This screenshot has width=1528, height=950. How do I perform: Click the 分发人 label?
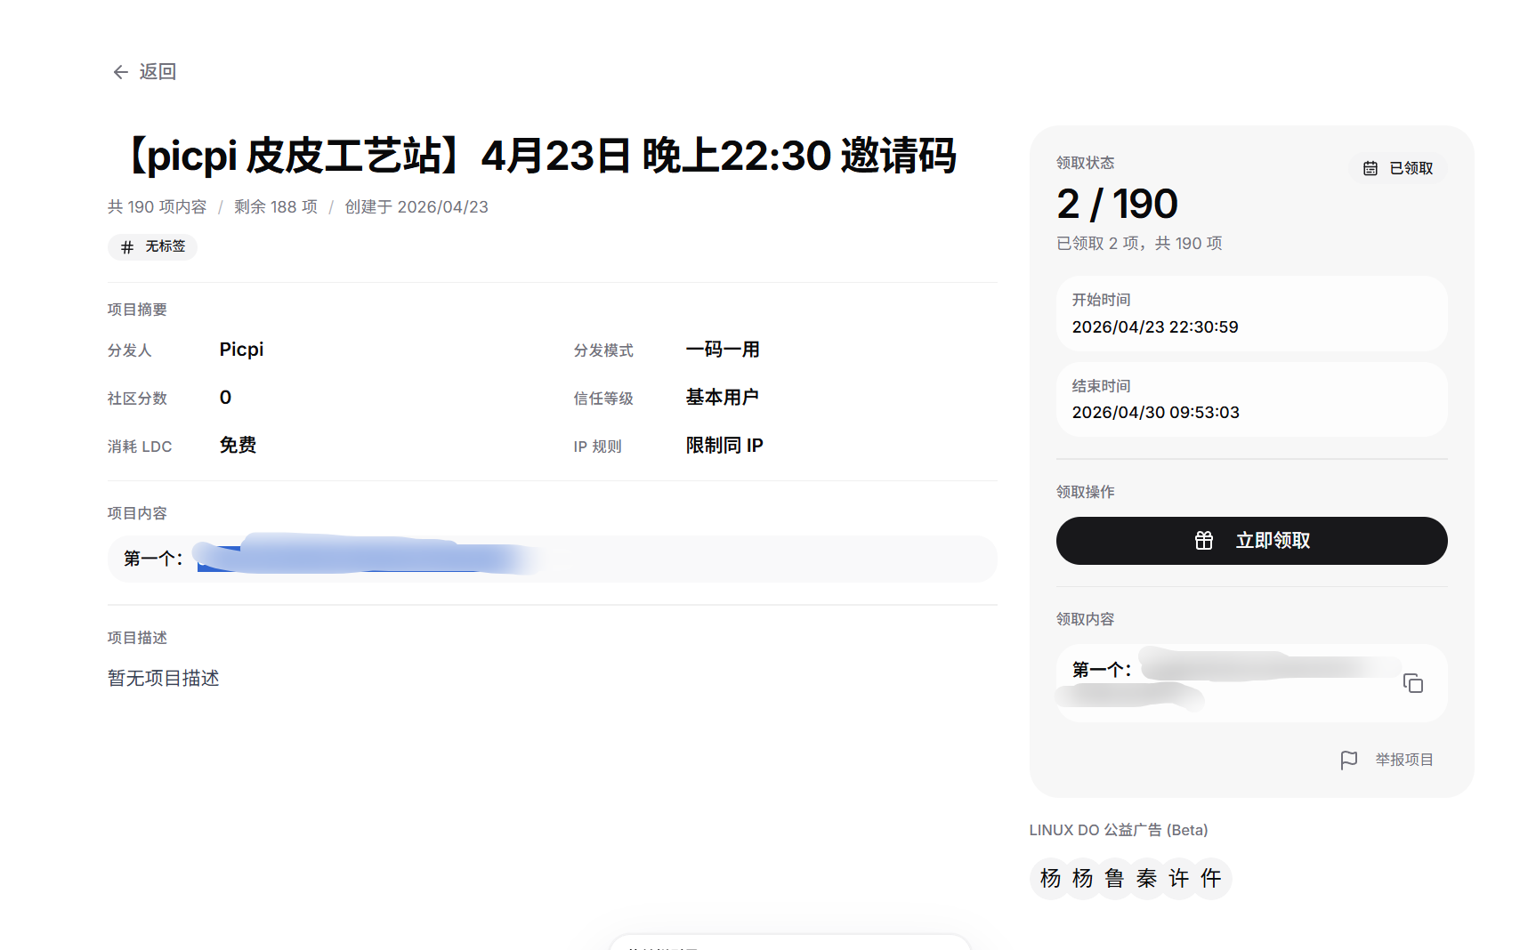click(x=130, y=350)
